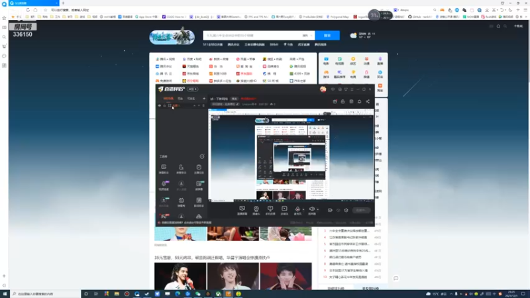Open a new browser tab with the plus
The image size is (530, 298).
tap(63, 3)
